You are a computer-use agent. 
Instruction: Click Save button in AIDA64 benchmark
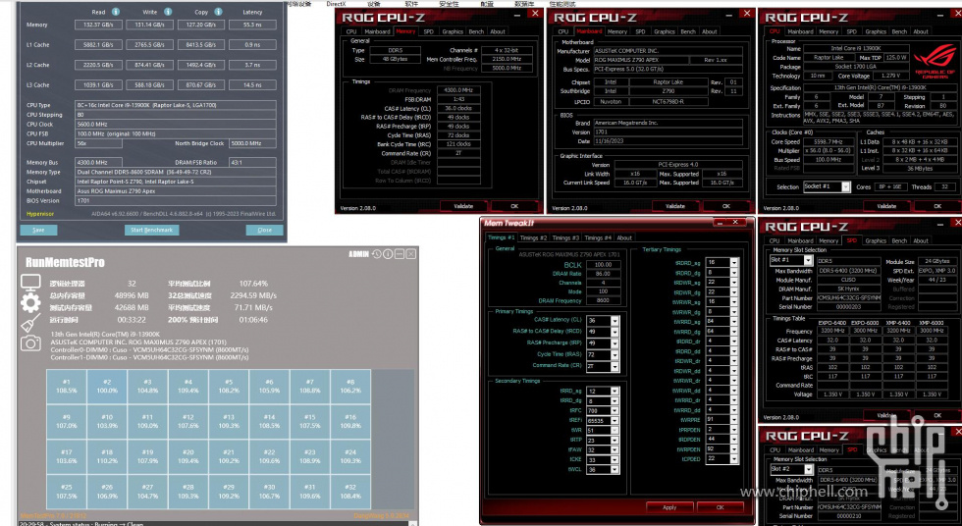[x=38, y=230]
